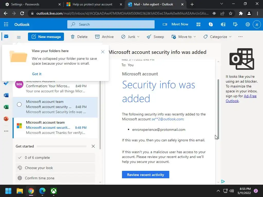Viewport: 263px width, 197px height.
Task: Dismiss the View your folders tip
Action: [x=103, y=52]
